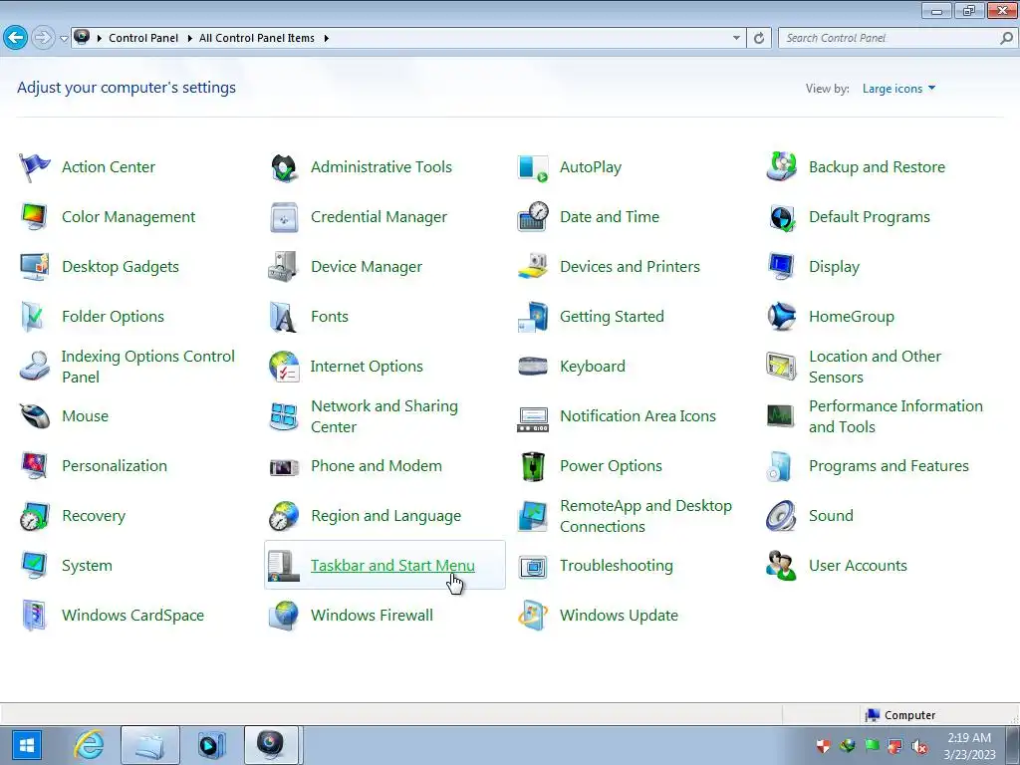
Task: Click the red shield security tray icon
Action: point(824,746)
